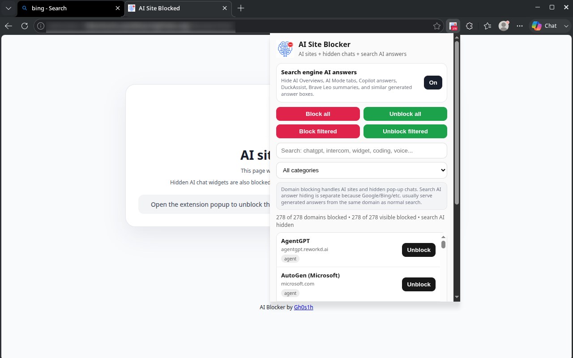The image size is (573, 358).
Task: Click the agent tag under AgentGPT
Action: [x=290, y=259]
